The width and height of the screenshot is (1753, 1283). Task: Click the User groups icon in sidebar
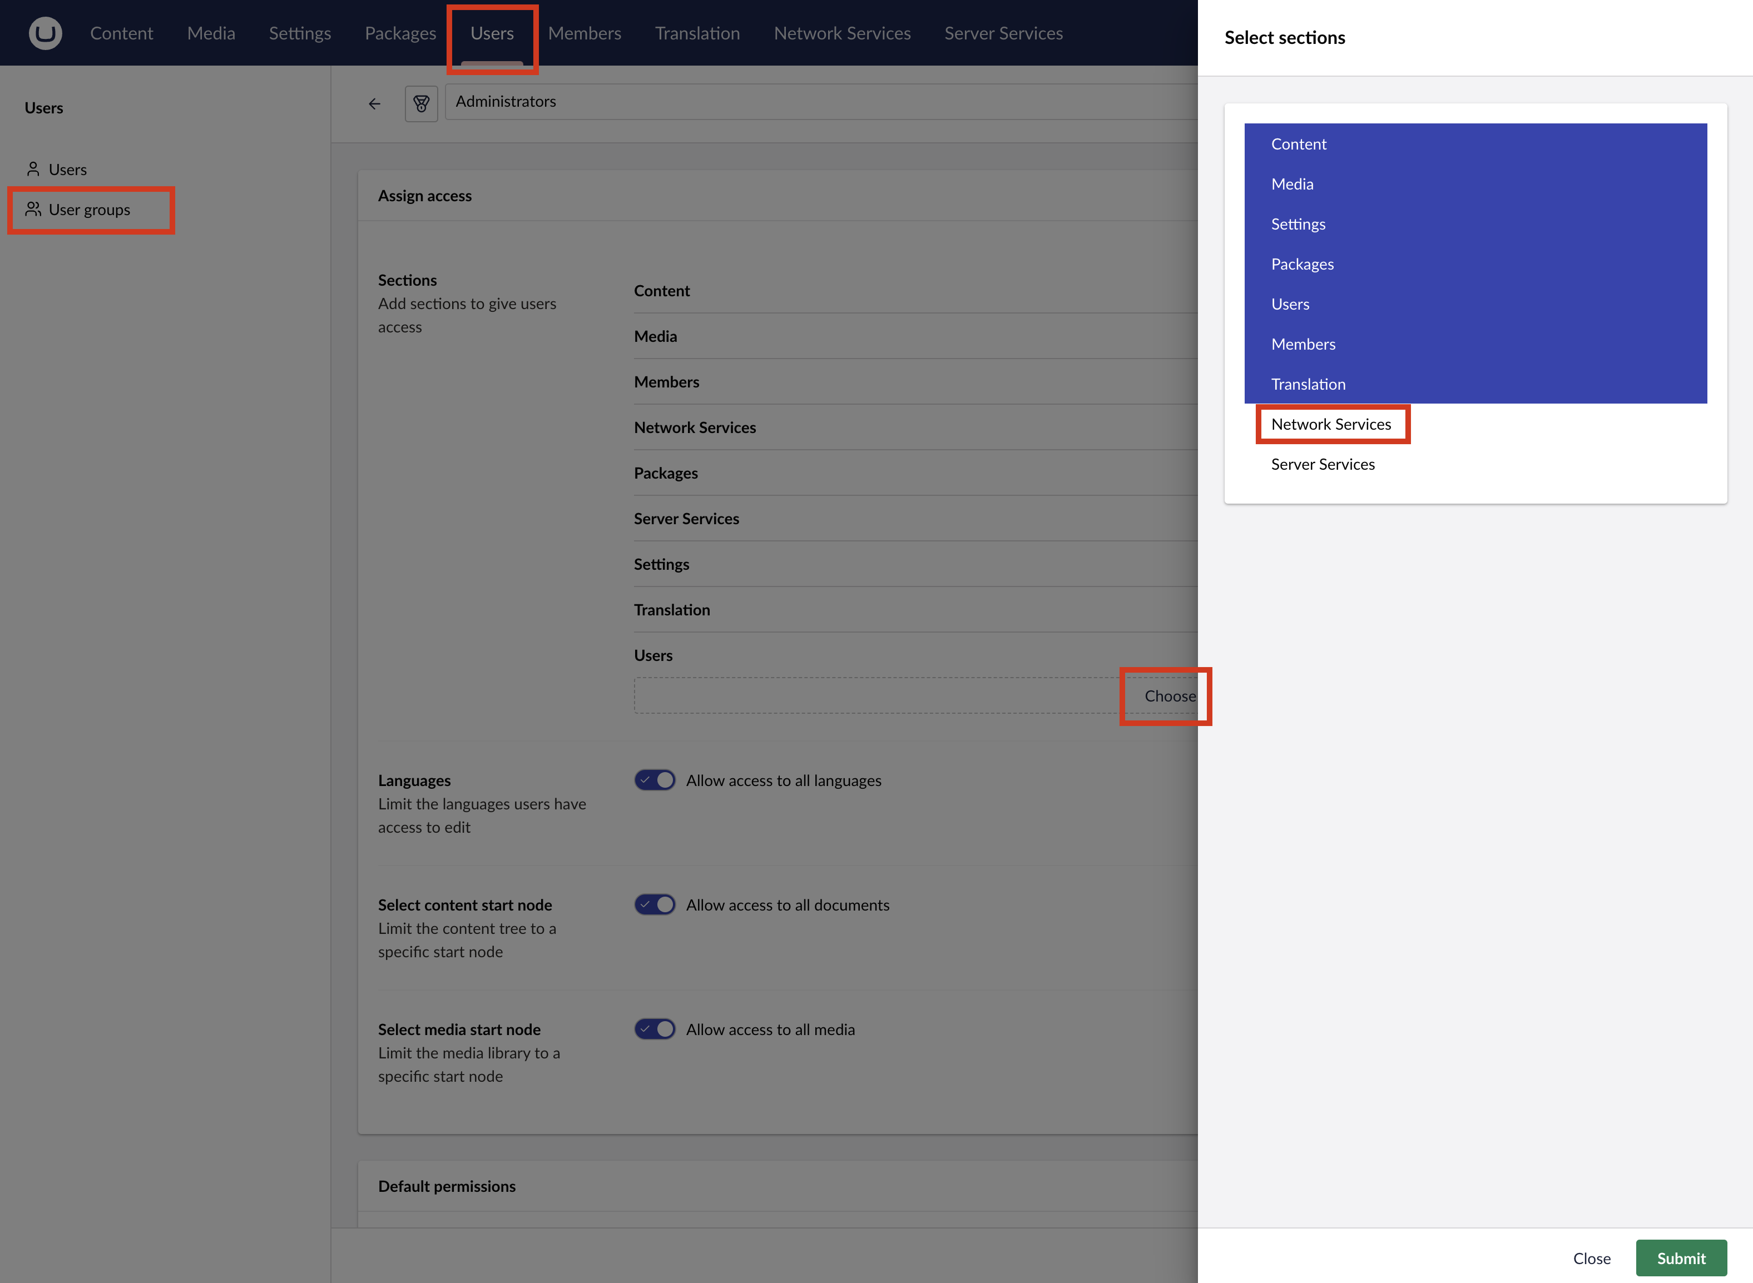[x=33, y=209]
